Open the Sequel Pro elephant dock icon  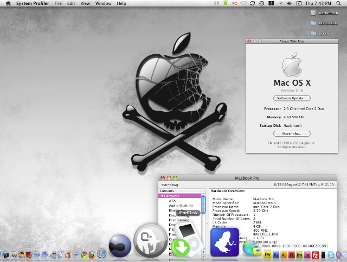(151, 240)
